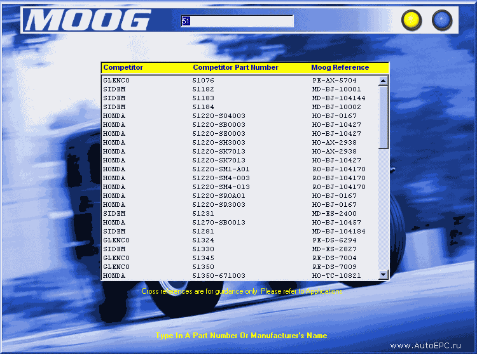Screen dimensions: 477x354
Task: Select part number 51220-SH3003
Action: tap(219, 142)
